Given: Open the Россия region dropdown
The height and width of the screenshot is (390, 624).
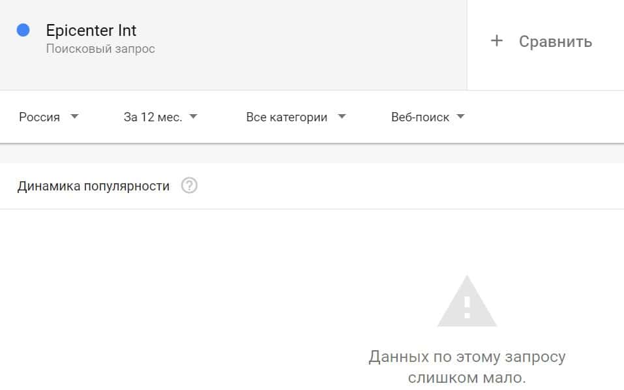Looking at the screenshot, I should [40, 117].
